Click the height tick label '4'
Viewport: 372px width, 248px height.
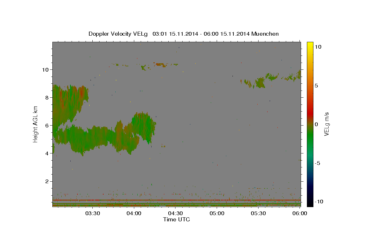point(47,153)
